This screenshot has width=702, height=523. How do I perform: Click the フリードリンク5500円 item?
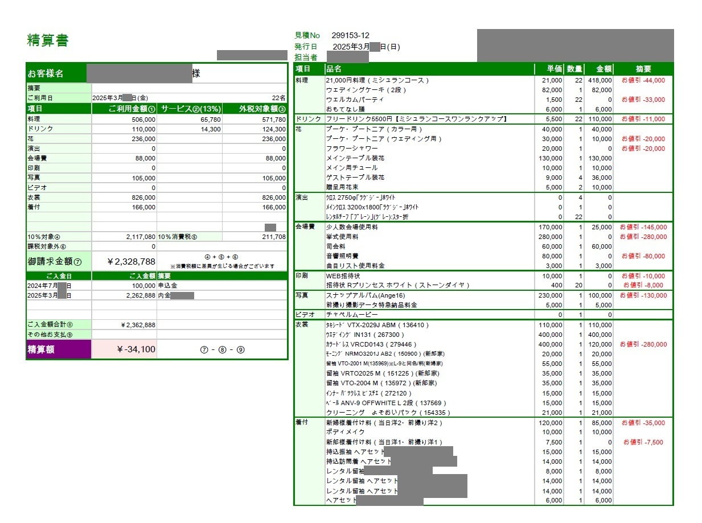pyautogui.click(x=416, y=119)
